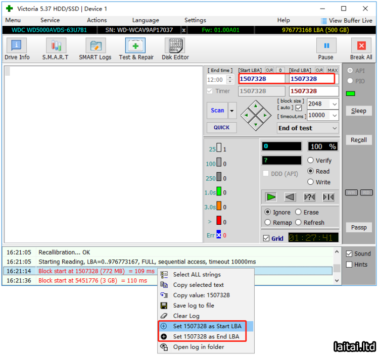Click the QUICK scan button
Screen dimensions: 379x355
point(221,128)
